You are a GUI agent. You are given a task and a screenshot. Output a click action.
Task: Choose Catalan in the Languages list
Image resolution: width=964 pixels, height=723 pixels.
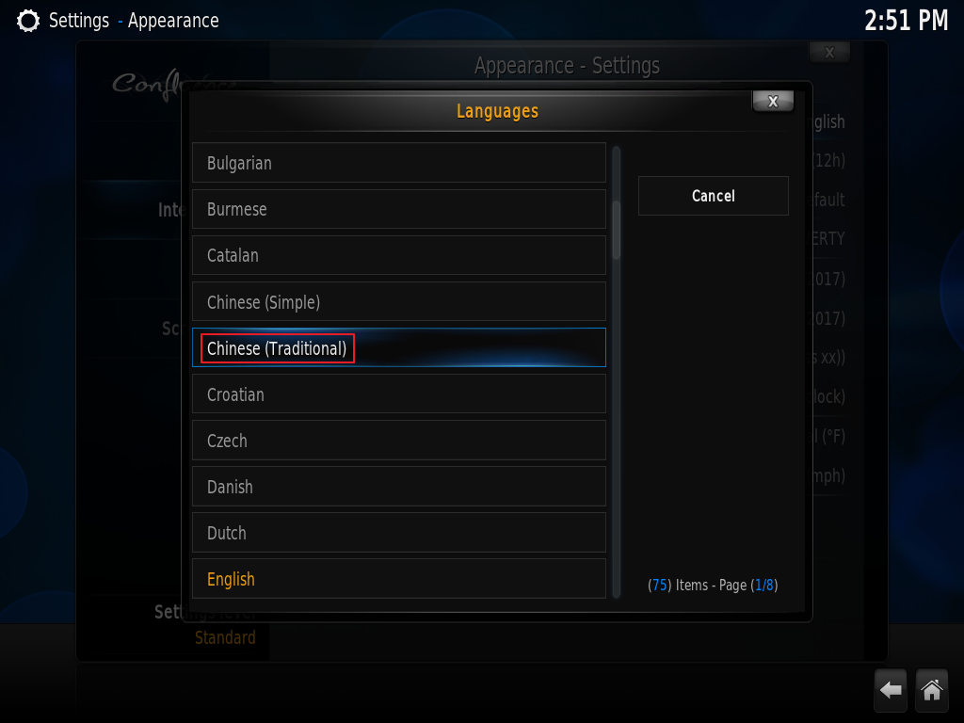pyautogui.click(x=399, y=255)
